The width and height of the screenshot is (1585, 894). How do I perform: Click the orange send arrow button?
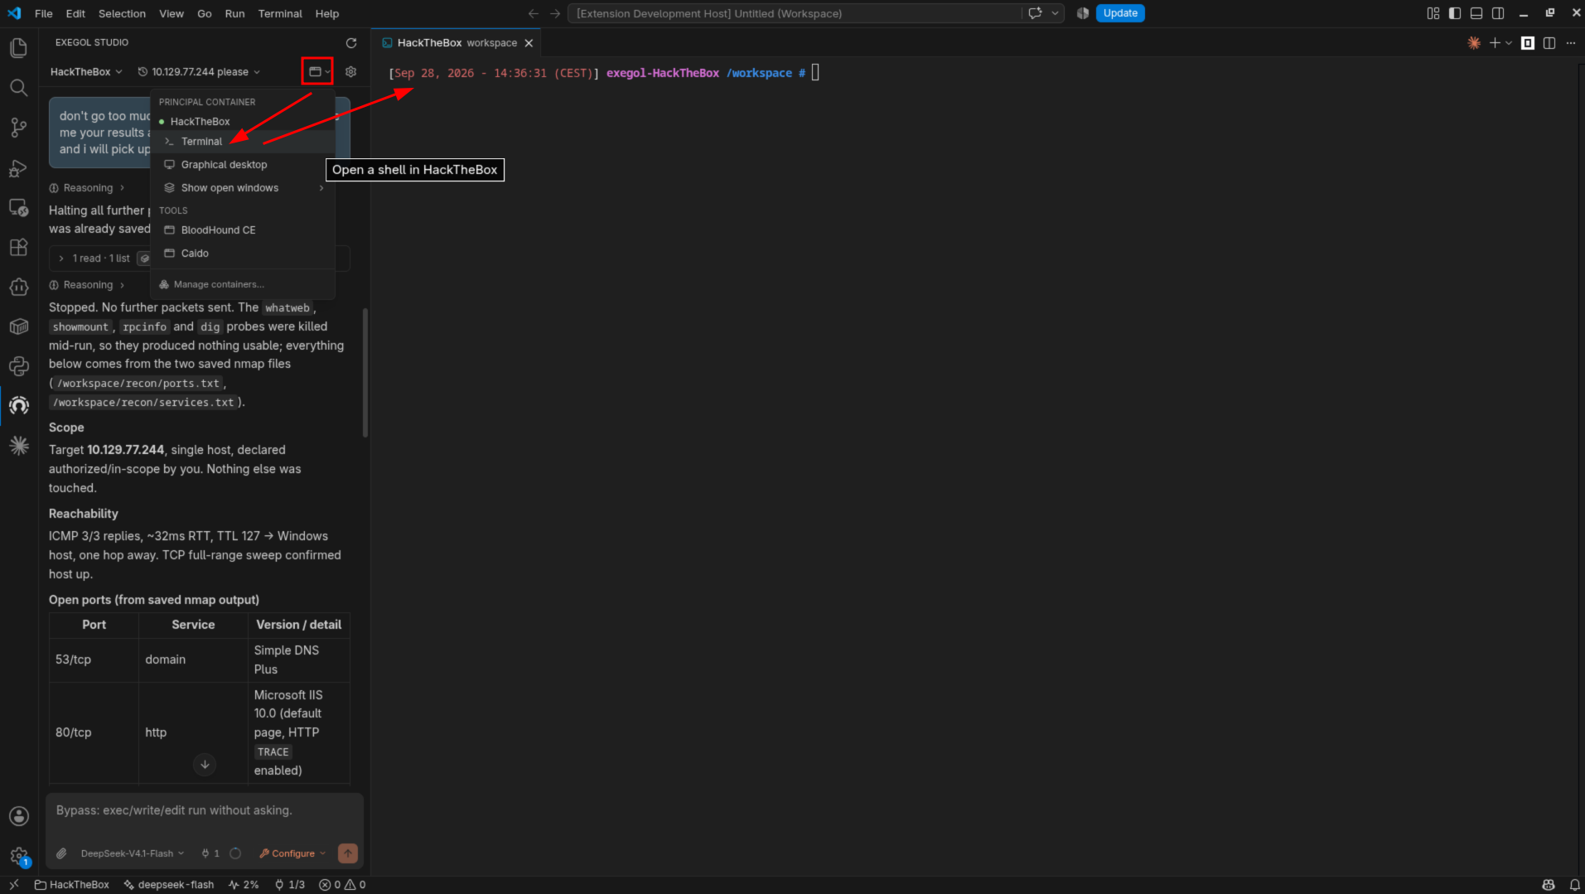click(348, 853)
